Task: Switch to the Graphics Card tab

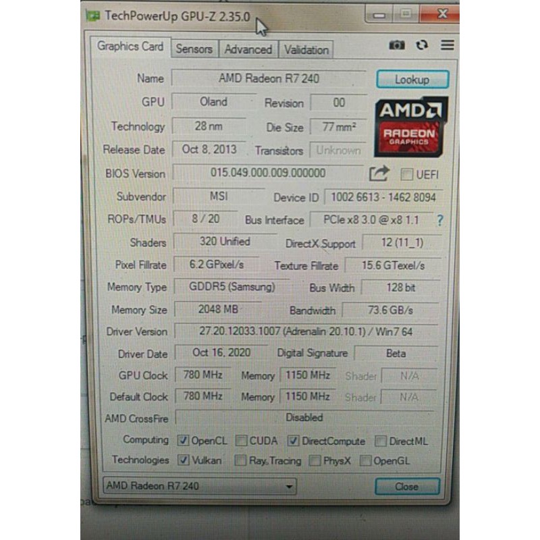Action: coord(130,46)
